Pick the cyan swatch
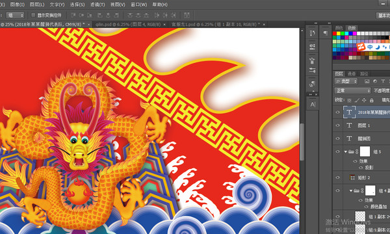Viewport: 390px width, 234px height. click(346, 34)
